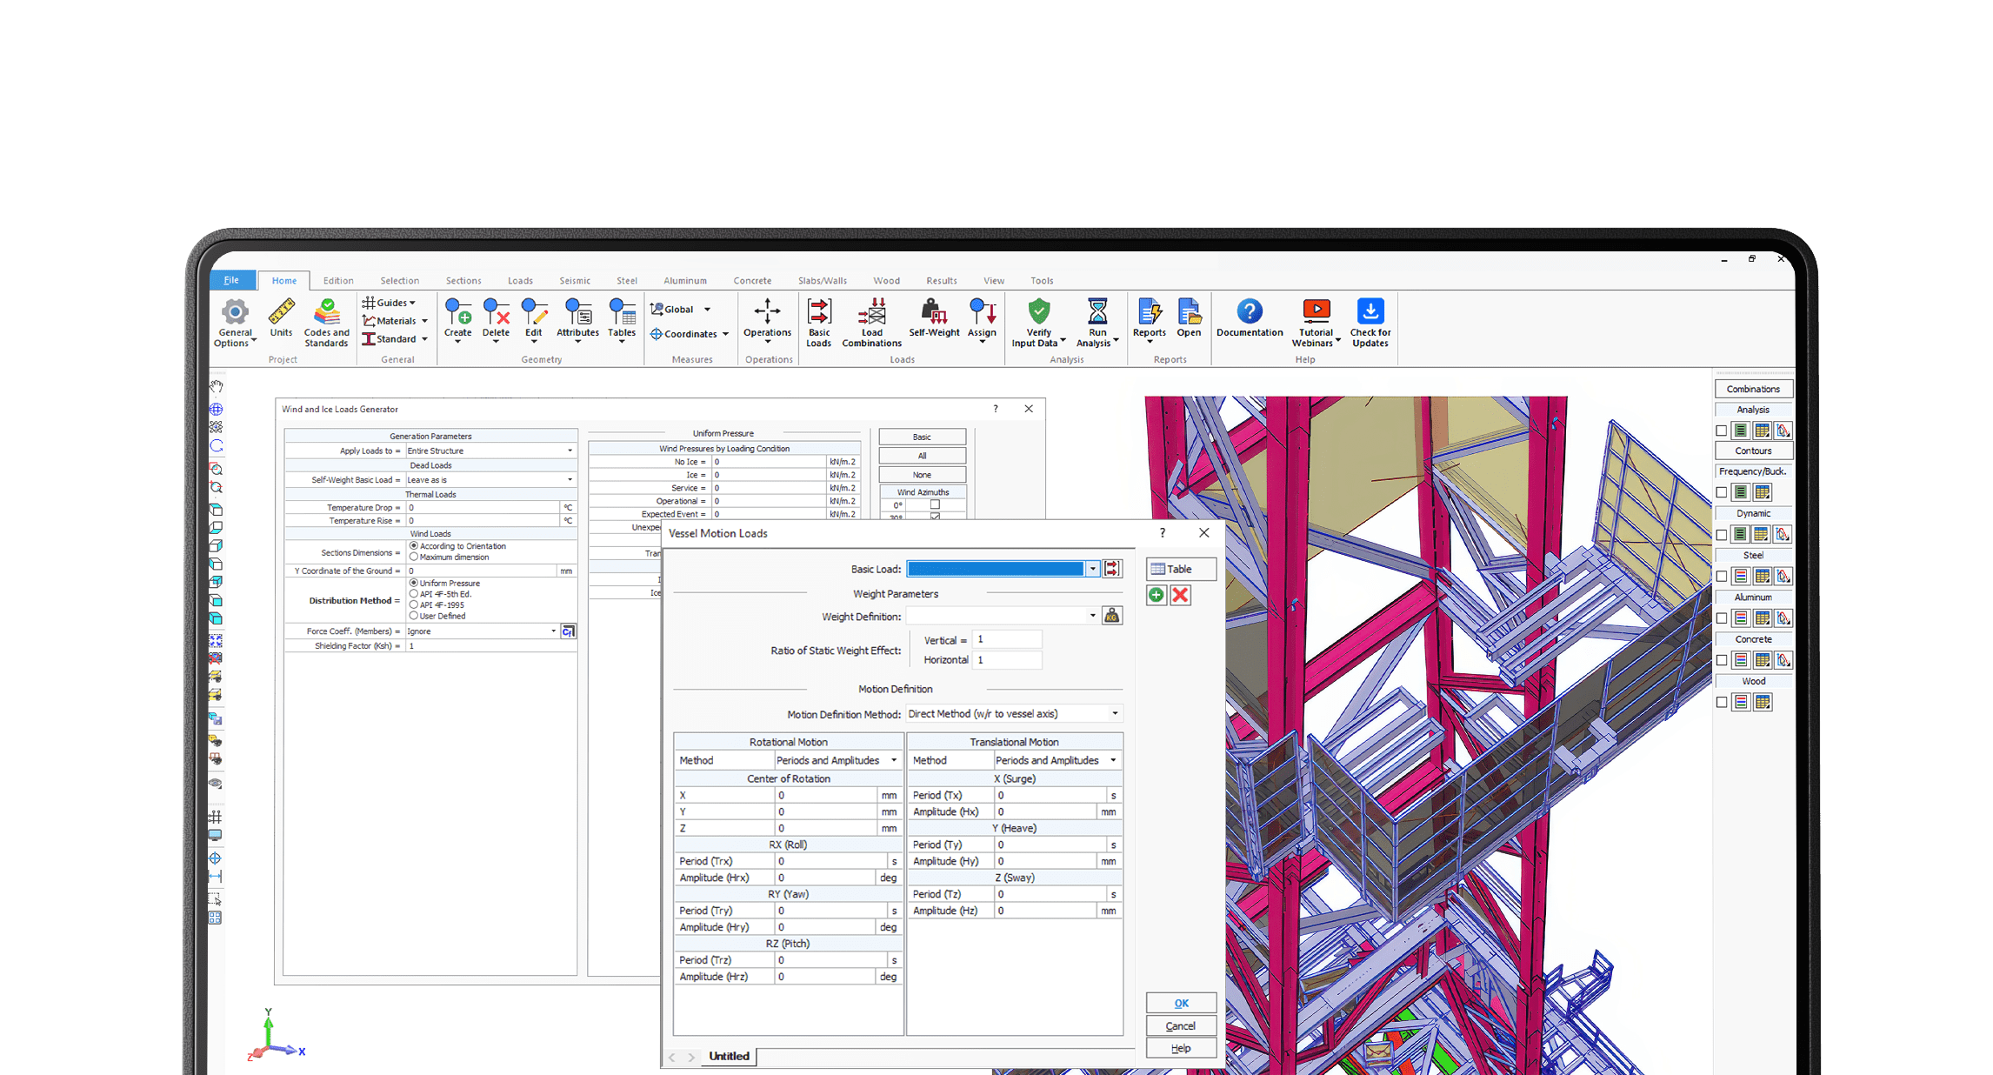Toggle the 0° wind azimuth checkbox
Image resolution: width=1993 pixels, height=1075 pixels.
[x=935, y=504]
